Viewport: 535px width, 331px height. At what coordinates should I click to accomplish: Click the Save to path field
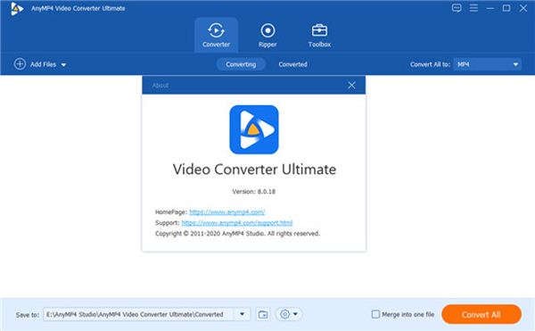pyautogui.click(x=138, y=314)
